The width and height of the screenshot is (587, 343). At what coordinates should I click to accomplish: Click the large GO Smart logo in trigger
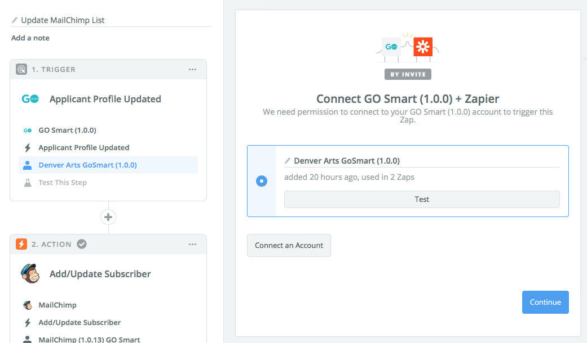(30, 99)
